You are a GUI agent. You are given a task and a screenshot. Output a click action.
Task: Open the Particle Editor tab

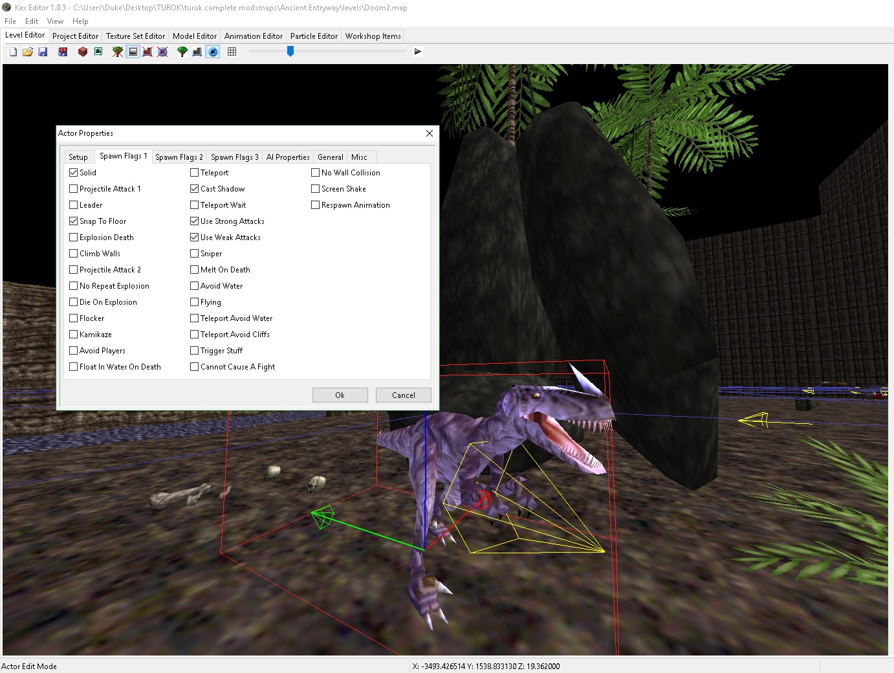point(314,36)
